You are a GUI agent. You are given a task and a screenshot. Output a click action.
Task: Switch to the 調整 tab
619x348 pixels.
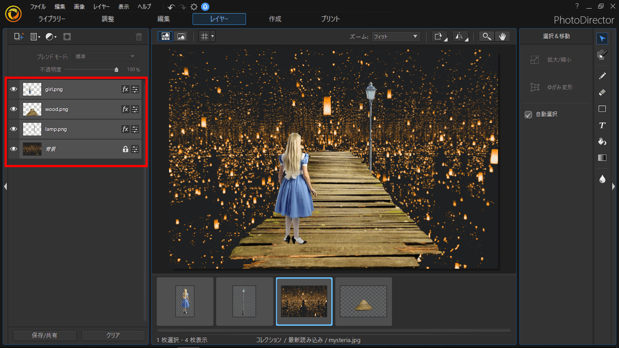coord(108,19)
